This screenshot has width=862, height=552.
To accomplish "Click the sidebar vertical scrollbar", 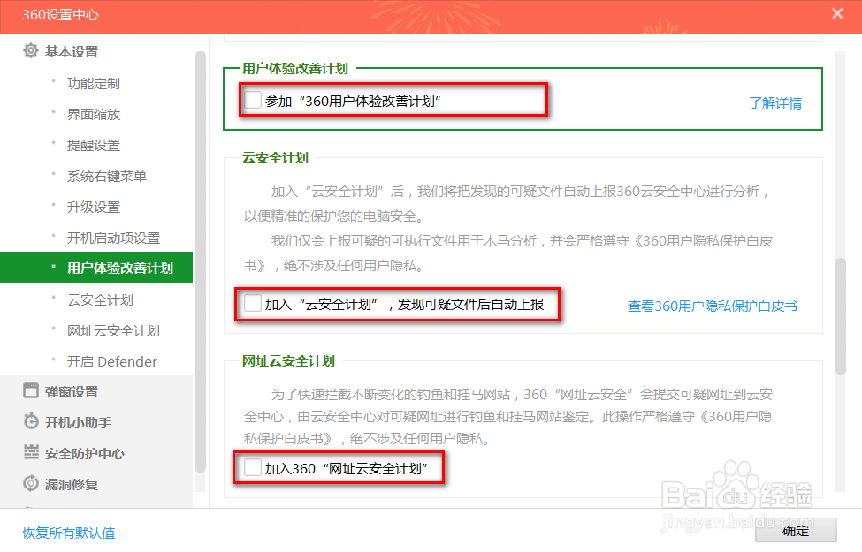I will [201, 261].
